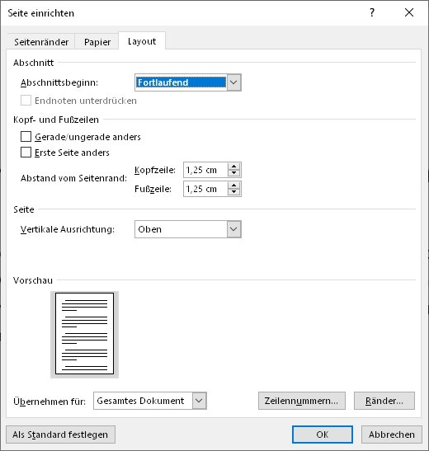Click the Kopfzeile distance input field
This screenshot has height=451, width=429.
[x=205, y=170]
